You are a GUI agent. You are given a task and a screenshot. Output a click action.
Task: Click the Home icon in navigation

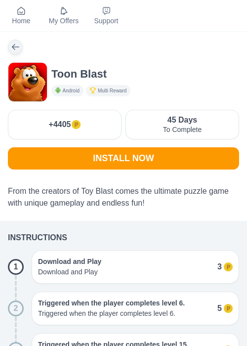(x=21, y=11)
